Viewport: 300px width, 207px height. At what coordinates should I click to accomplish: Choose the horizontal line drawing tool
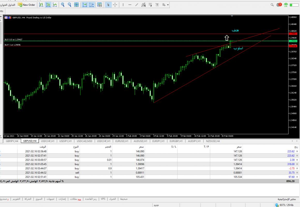(130, 5)
